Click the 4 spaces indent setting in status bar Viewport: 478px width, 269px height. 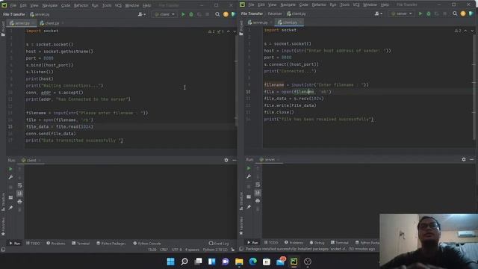click(192, 250)
